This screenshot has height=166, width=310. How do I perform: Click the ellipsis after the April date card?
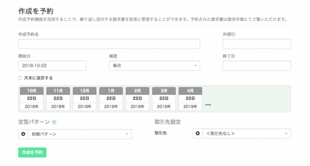(x=208, y=105)
